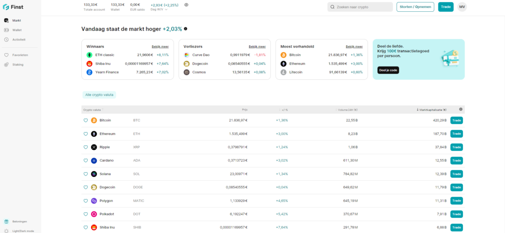Click ETH classic icon in Winnaars
Viewport: 505px width, 233px height.
coord(90,55)
